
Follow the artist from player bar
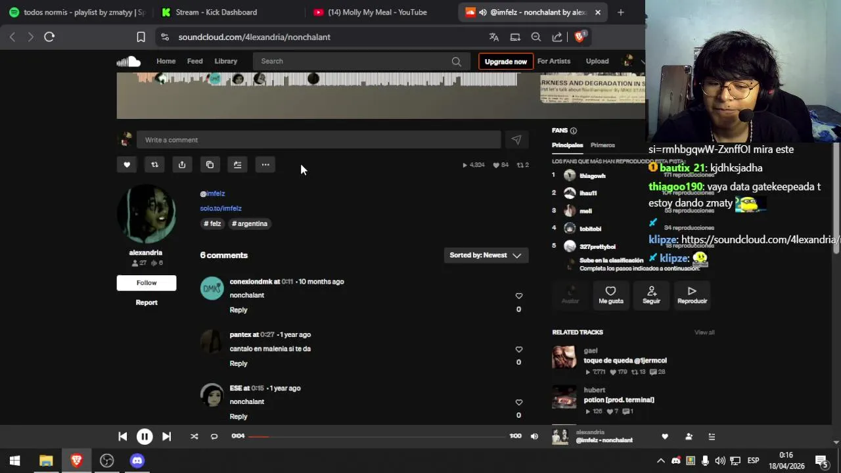[689, 437]
